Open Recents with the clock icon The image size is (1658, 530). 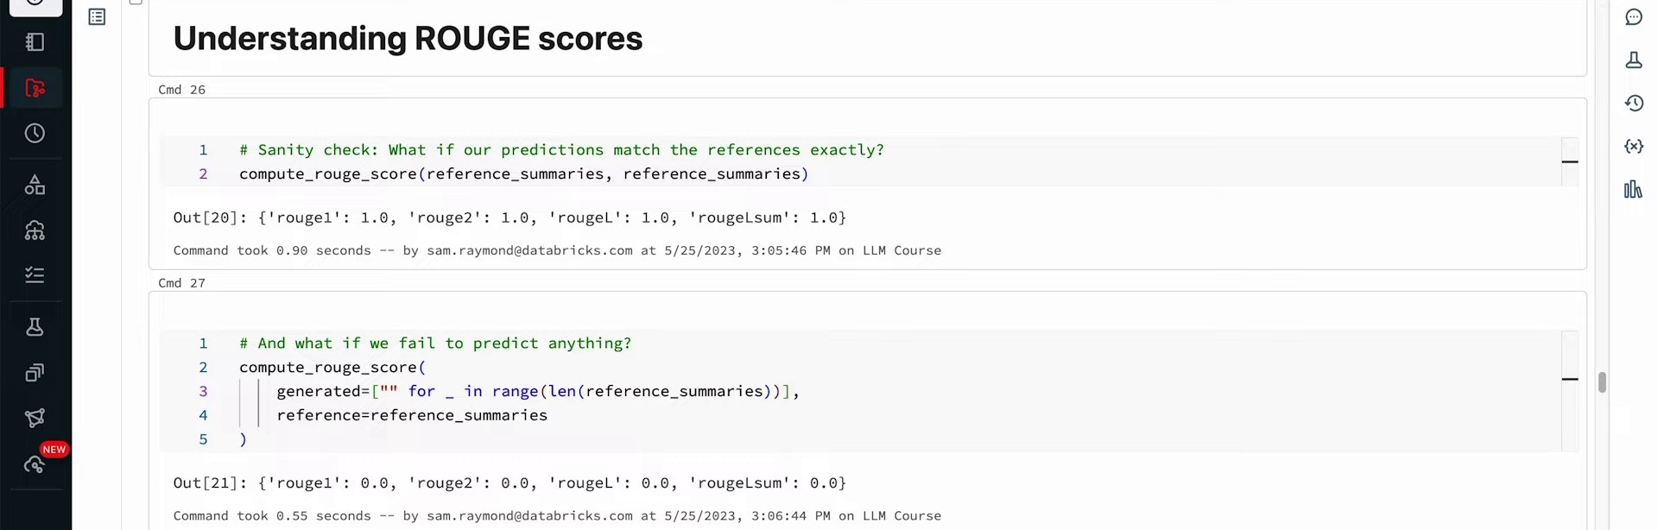[x=35, y=134]
